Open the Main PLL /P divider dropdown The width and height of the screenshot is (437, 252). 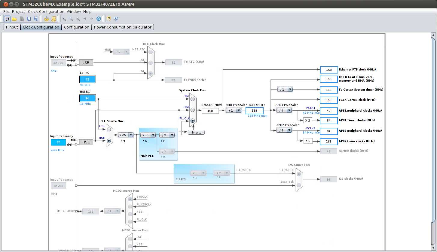[167, 135]
